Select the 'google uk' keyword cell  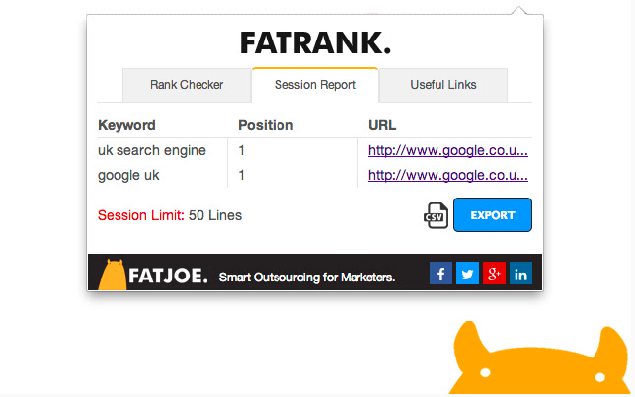click(x=128, y=176)
